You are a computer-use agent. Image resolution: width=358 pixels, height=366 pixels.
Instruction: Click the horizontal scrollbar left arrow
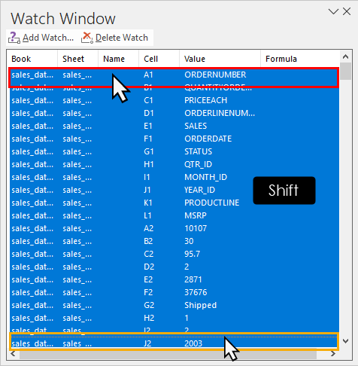coord(14,354)
